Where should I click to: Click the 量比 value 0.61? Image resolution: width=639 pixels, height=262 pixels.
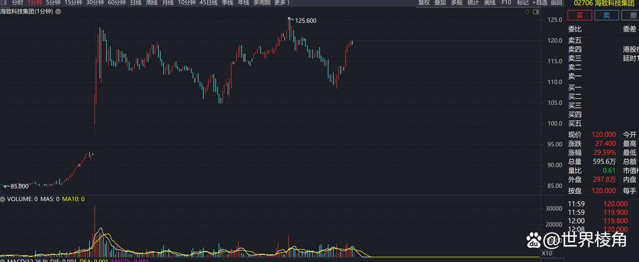(609, 171)
